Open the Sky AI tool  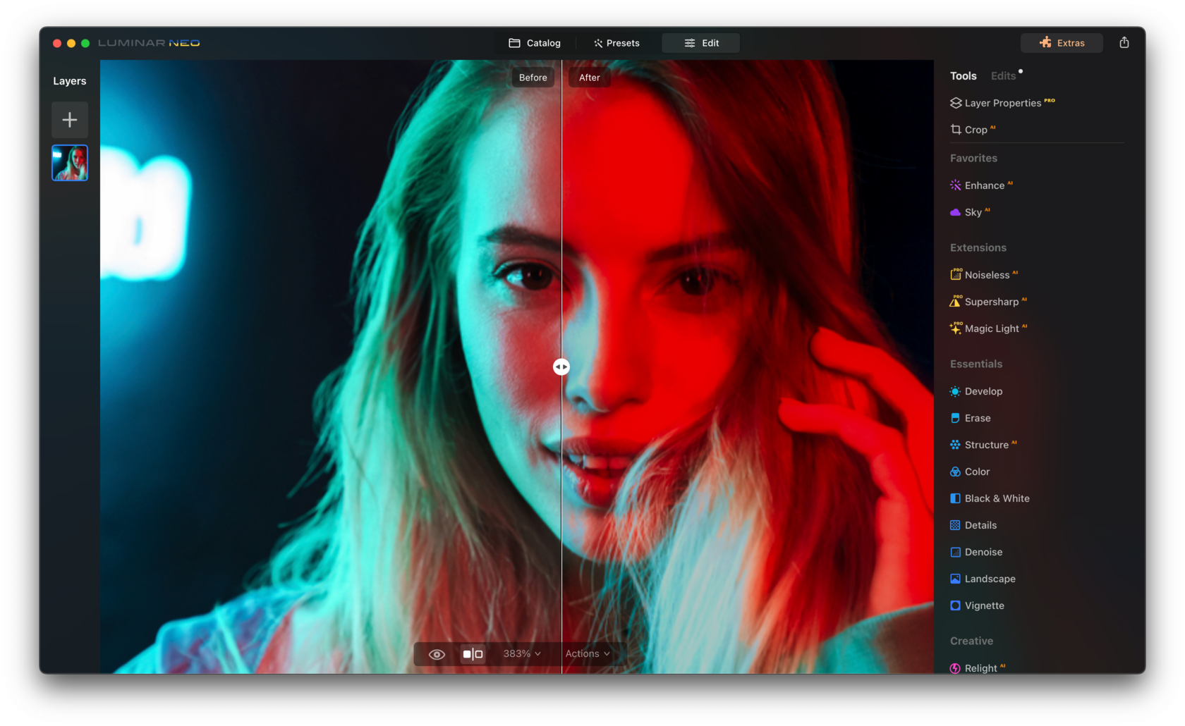point(976,211)
